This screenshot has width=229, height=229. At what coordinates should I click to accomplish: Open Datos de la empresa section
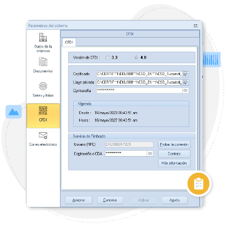pos(43,43)
